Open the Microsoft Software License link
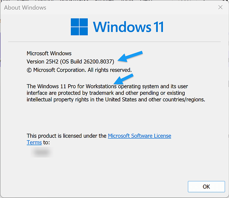Screen dimensions: 229x198 point(140,136)
